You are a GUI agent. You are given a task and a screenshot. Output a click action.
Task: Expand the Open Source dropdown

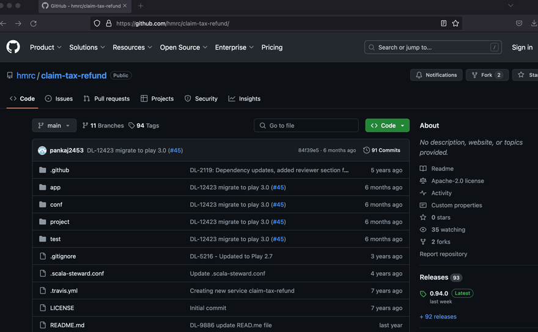pyautogui.click(x=183, y=47)
